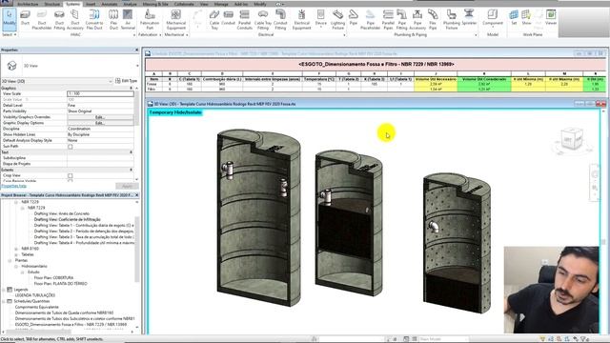Pick the Duct Fitting tool
This screenshot has width=610, height=343.
[59, 19]
